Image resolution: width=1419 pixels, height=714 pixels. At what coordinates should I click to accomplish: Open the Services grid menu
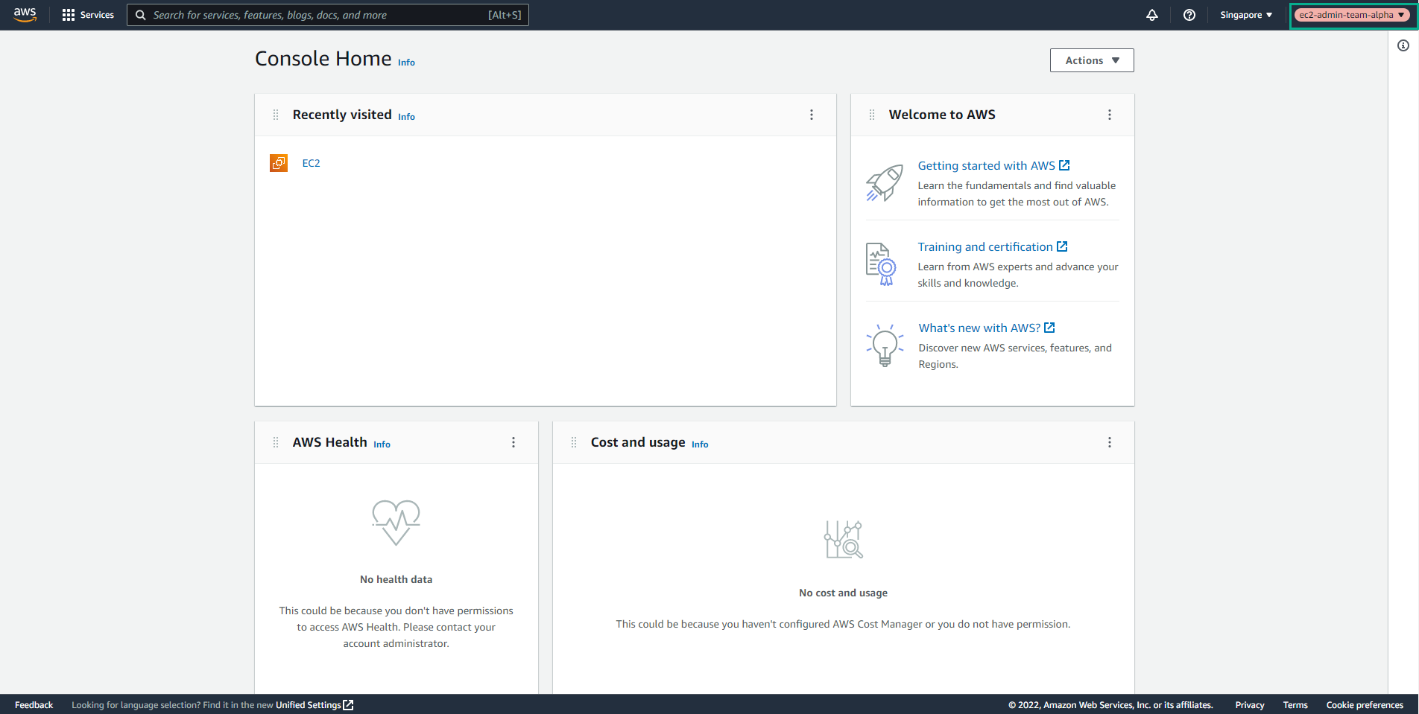tap(69, 15)
